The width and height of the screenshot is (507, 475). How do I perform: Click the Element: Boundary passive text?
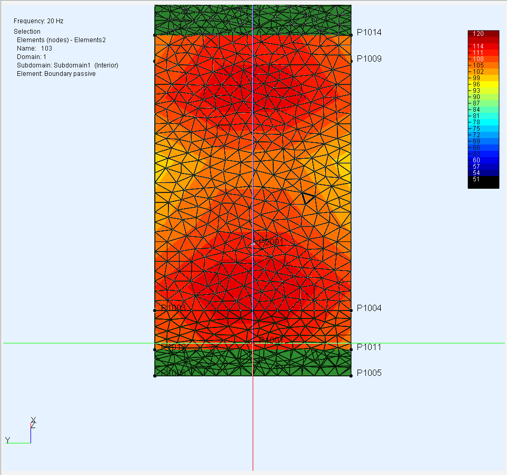click(x=56, y=73)
